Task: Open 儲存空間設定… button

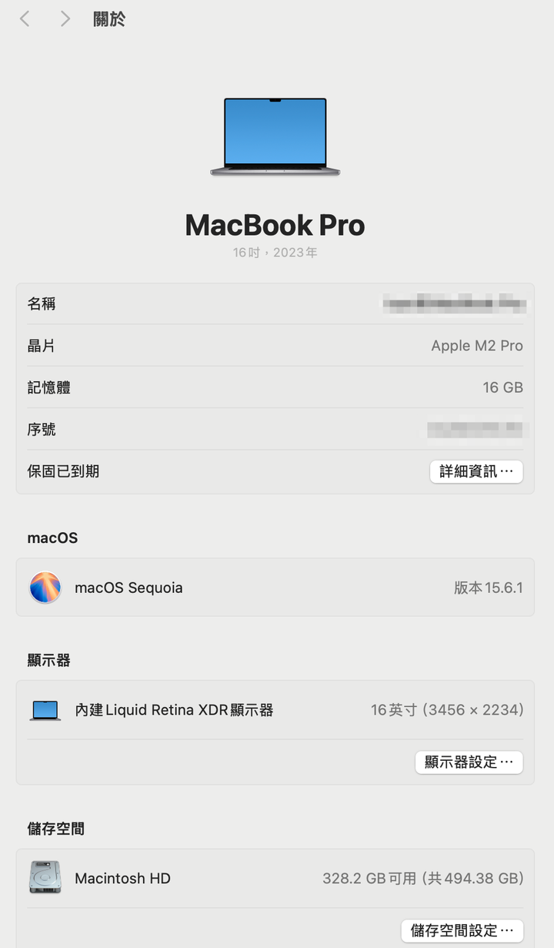Action: coord(462,930)
